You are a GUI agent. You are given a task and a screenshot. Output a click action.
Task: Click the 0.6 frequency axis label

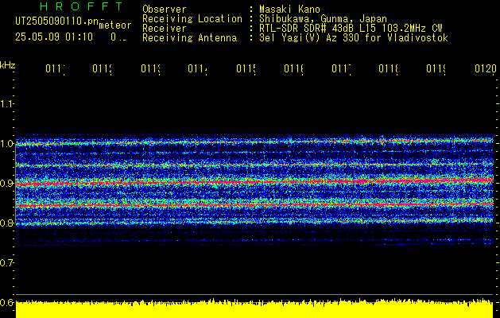[x=7, y=302]
